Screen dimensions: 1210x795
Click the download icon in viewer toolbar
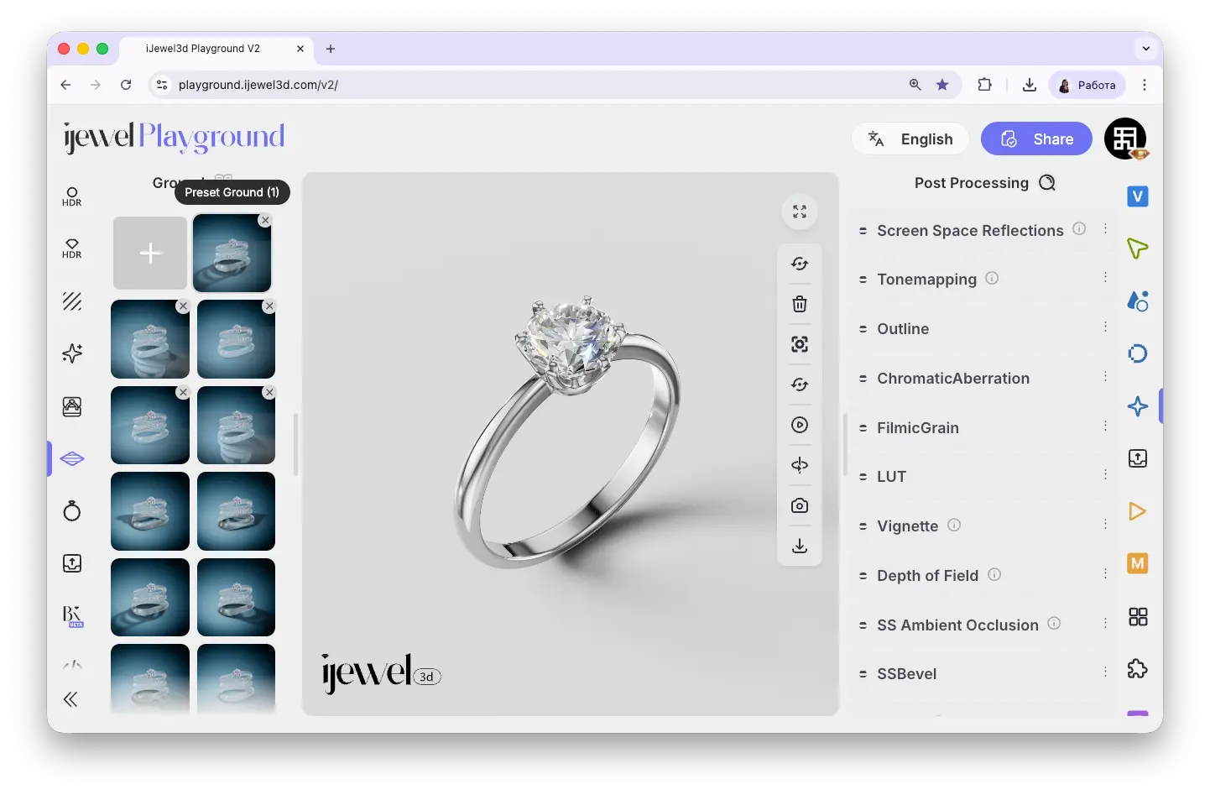pyautogui.click(x=800, y=546)
